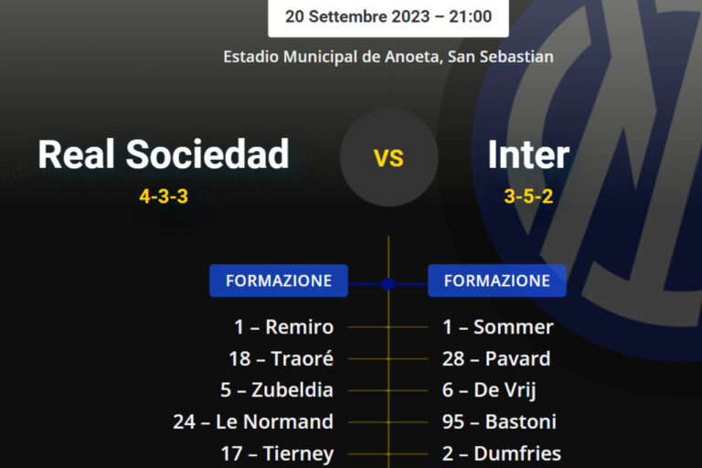702x468 pixels.
Task: Open the Inter Formazione tab
Action: pos(497,281)
